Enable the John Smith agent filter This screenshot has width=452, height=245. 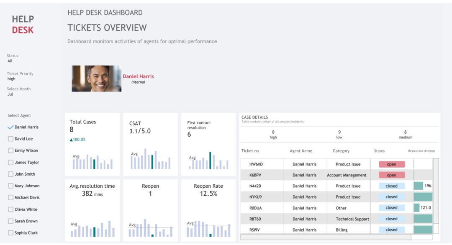pyautogui.click(x=10, y=174)
